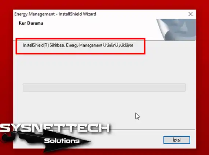Click the red highlight box border
The image size is (209, 155).
point(81,38)
